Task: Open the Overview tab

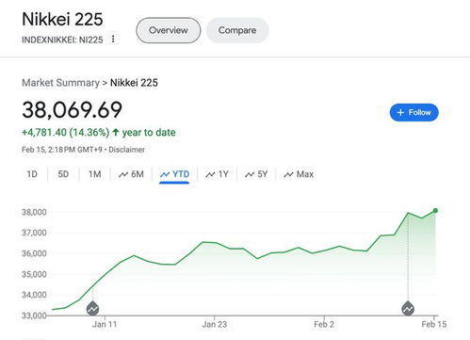Action: coord(169,30)
